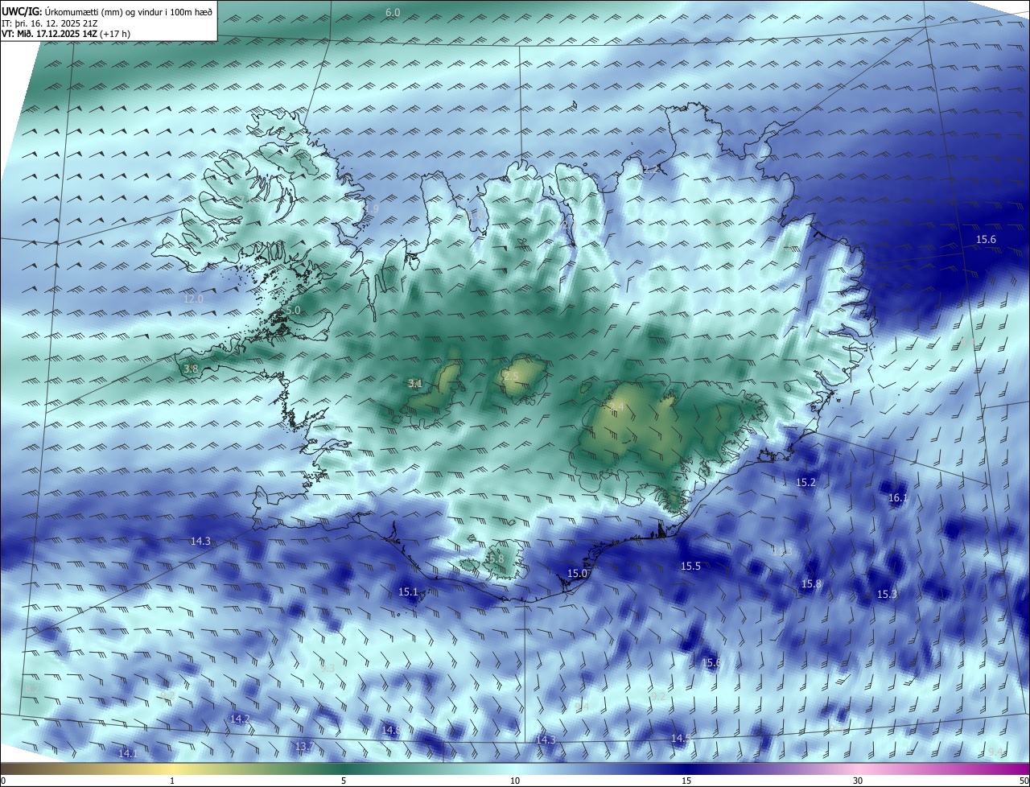Screen dimensions: 1030x787
Task: Click the 5.0 value label
Action: 293,310
